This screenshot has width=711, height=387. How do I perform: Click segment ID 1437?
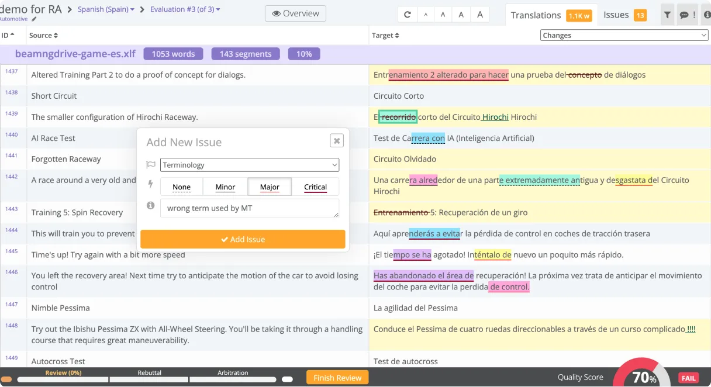click(x=12, y=71)
